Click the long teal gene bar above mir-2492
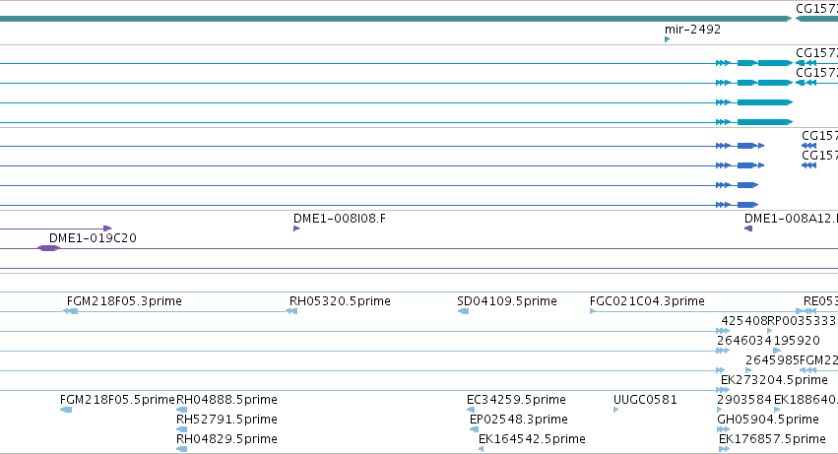The width and height of the screenshot is (838, 454). (x=396, y=19)
